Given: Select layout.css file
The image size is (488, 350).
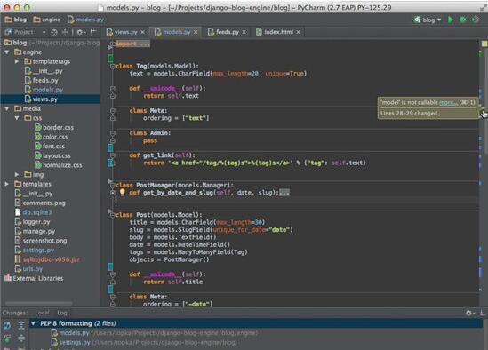Looking at the screenshot, I should (52, 155).
